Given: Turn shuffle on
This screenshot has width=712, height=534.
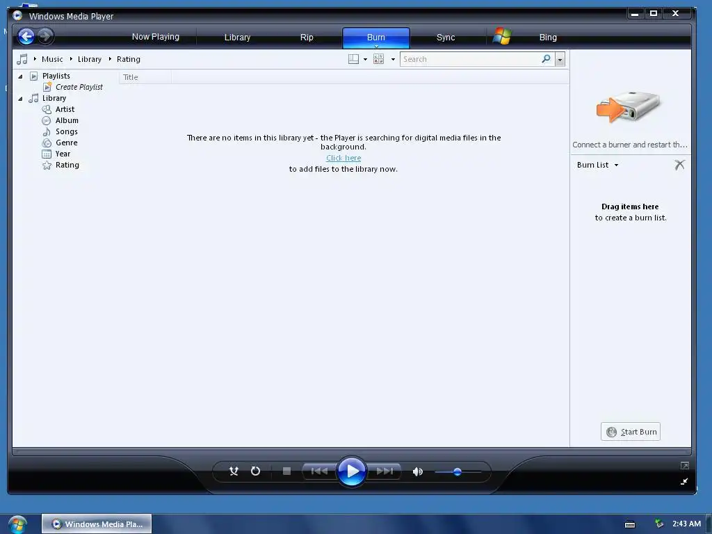Looking at the screenshot, I should (234, 471).
